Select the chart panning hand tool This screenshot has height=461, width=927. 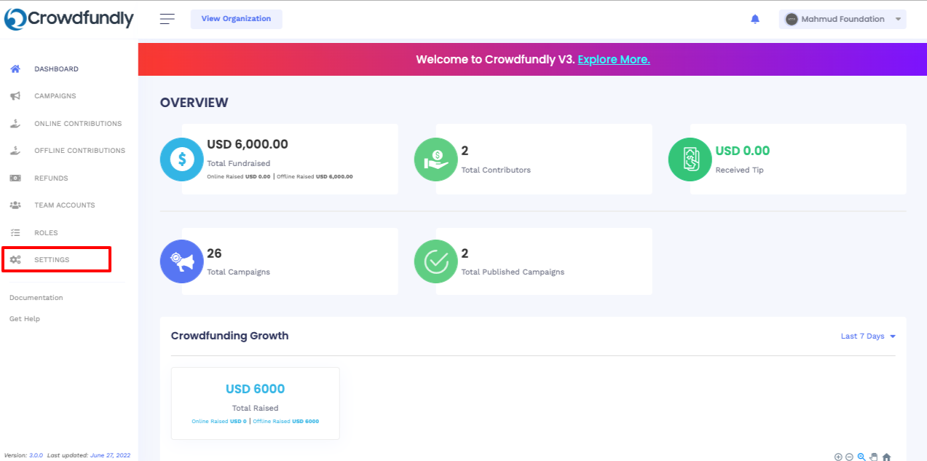(x=874, y=457)
